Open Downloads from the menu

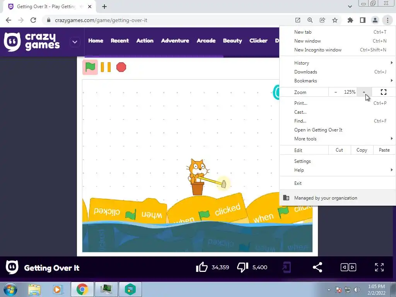tap(338, 72)
